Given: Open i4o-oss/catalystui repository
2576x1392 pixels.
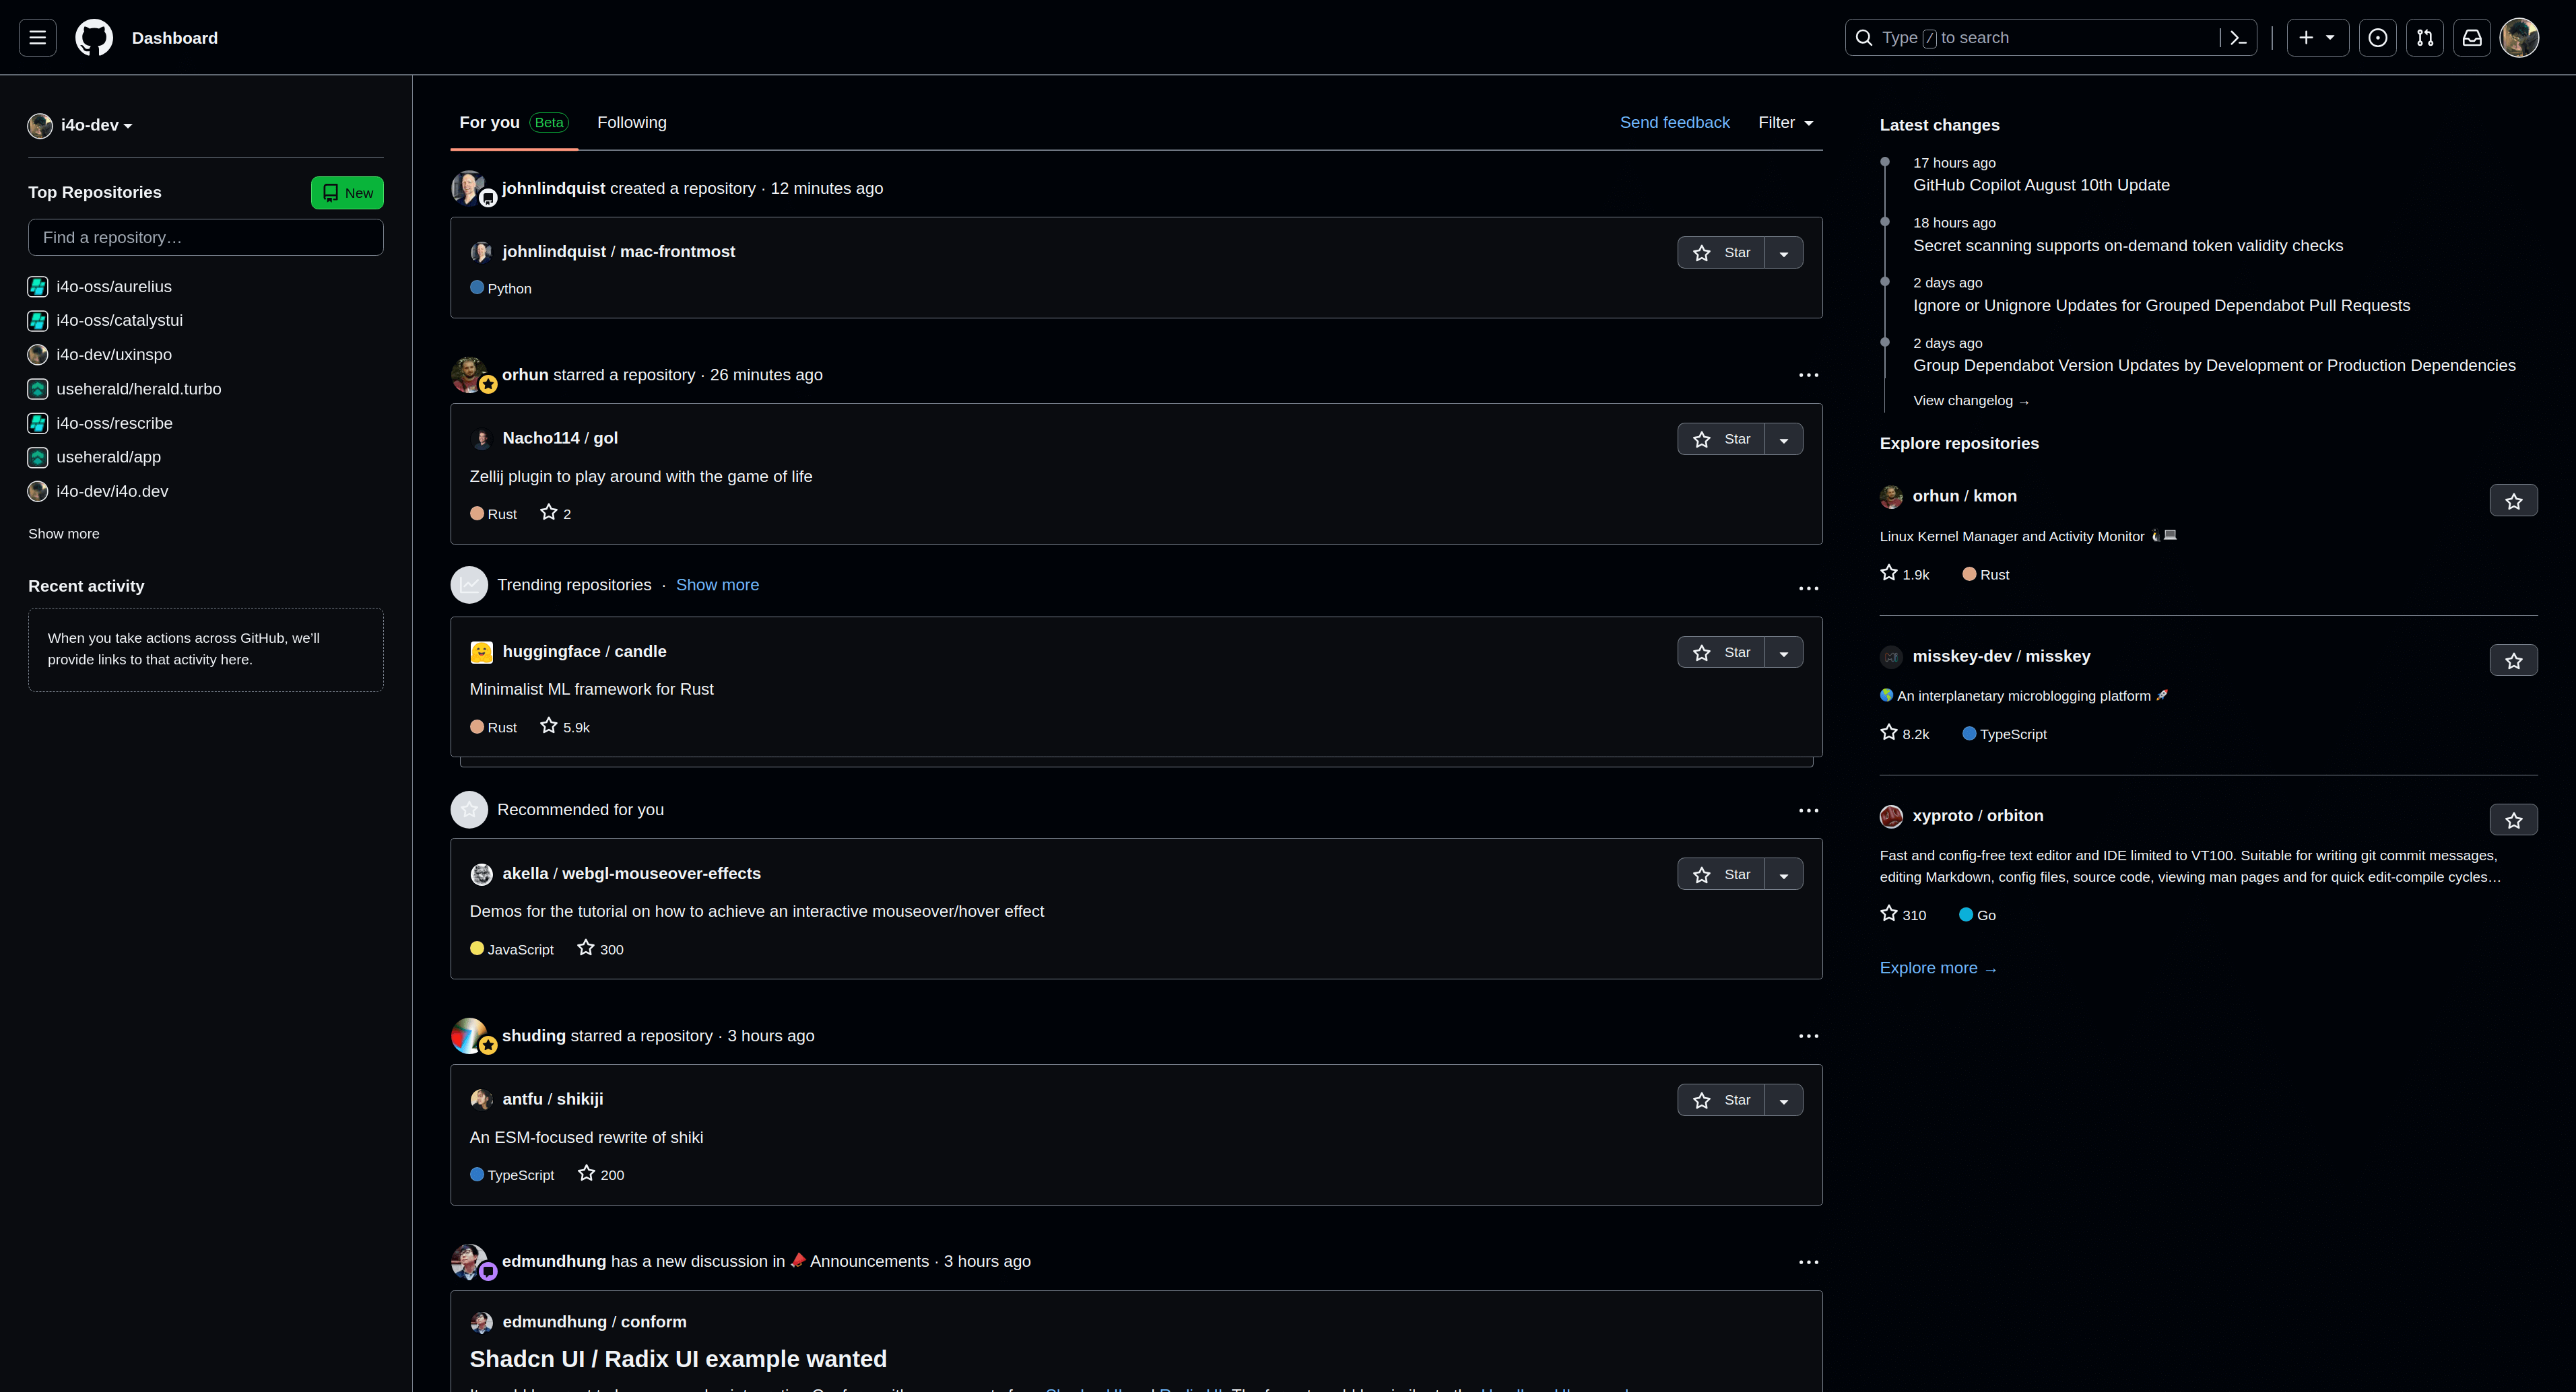Looking at the screenshot, I should [x=119, y=321].
